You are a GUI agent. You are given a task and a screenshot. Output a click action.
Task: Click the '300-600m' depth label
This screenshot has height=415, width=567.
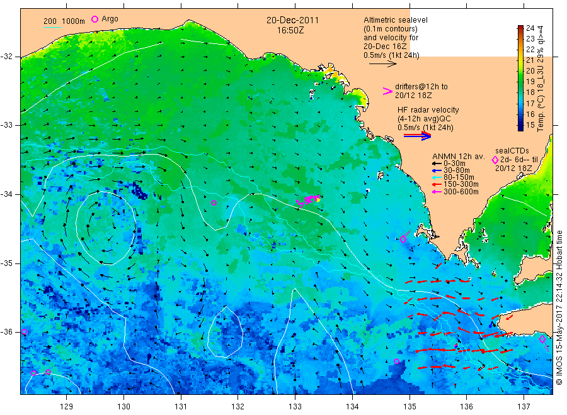(461, 192)
